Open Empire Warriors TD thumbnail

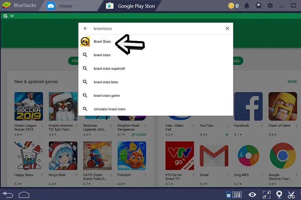[x=63, y=106]
